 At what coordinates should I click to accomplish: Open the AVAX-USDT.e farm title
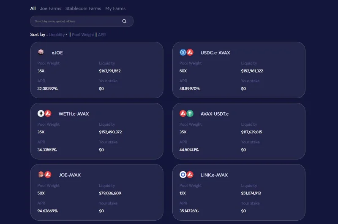point(215,114)
